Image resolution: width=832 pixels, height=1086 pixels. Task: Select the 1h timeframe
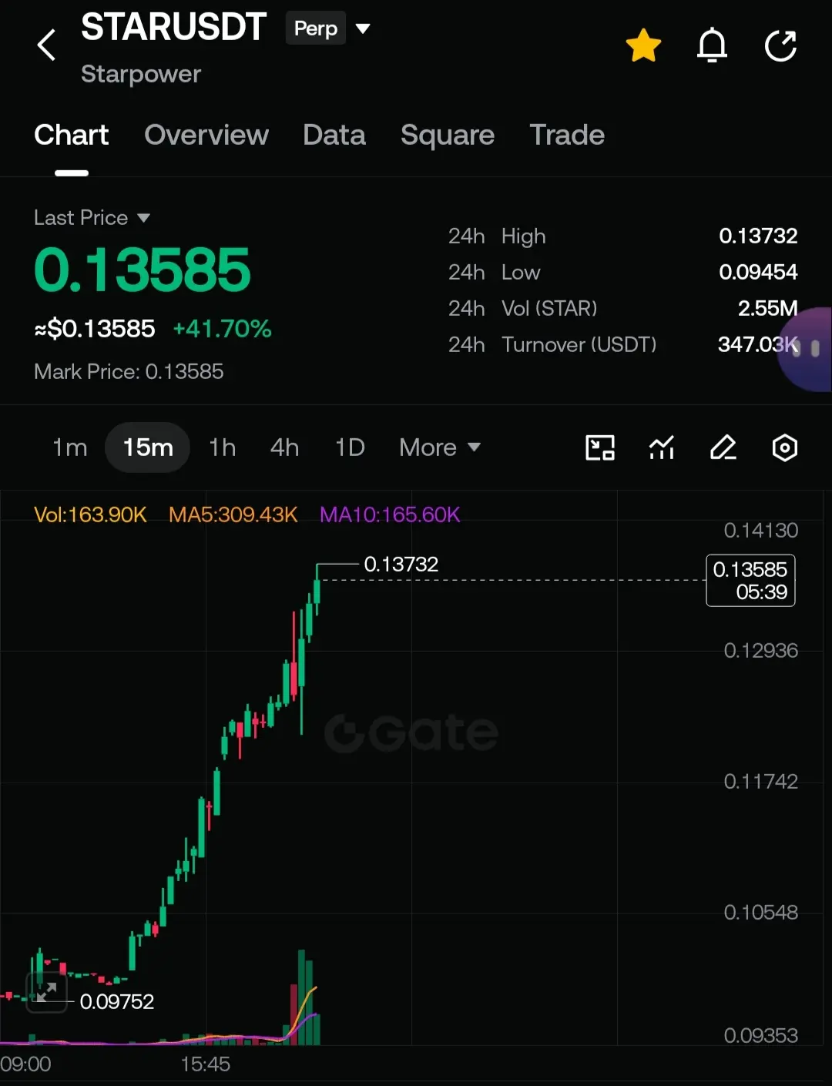point(223,447)
